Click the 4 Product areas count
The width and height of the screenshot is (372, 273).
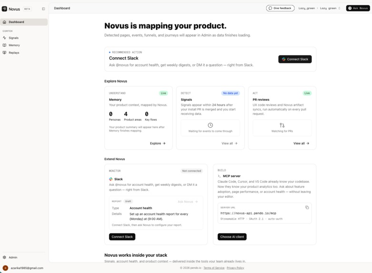pos(132,116)
